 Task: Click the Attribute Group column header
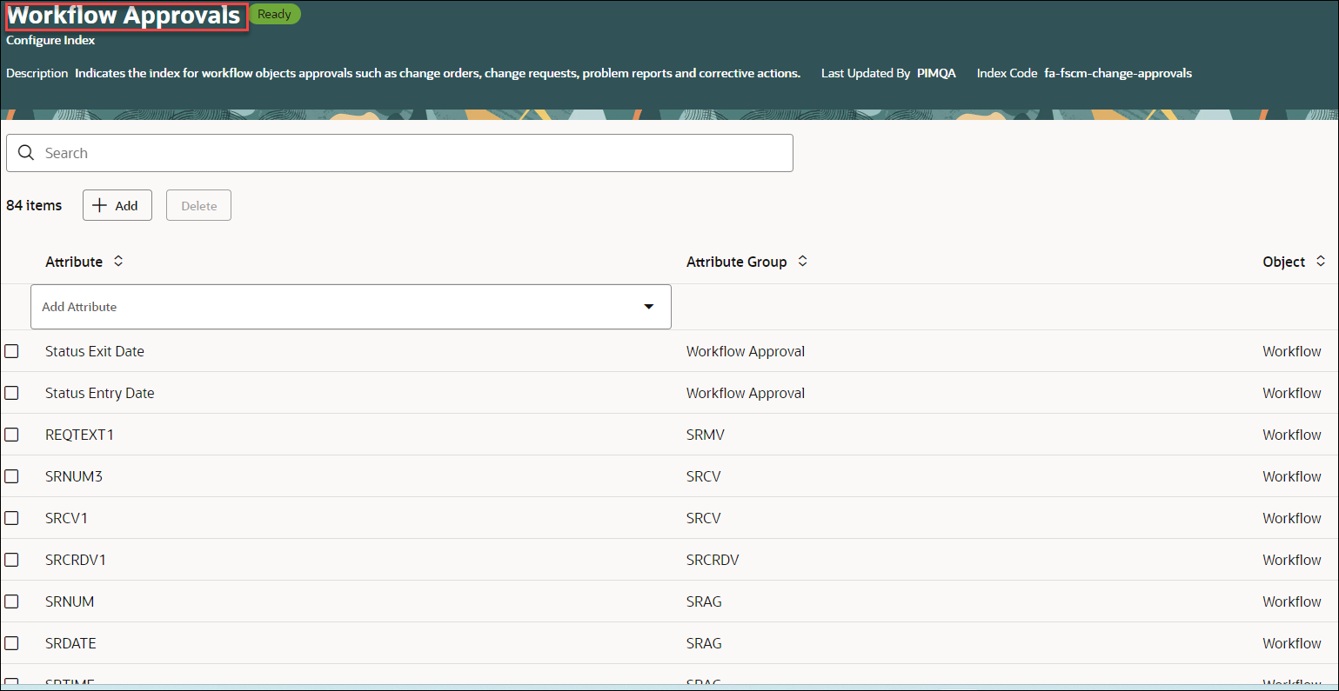coord(736,262)
